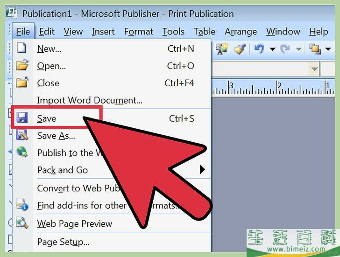Choose Page Setup... entry
Screen dimensions: 340x257
point(112,242)
